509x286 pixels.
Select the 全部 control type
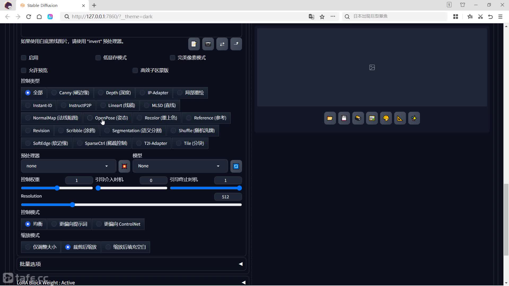(34, 93)
